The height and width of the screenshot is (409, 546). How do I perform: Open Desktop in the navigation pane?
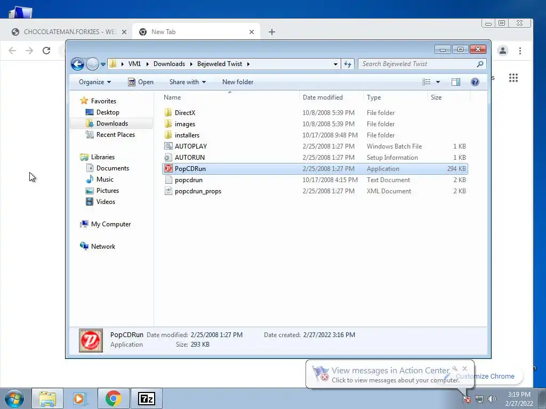[108, 112]
